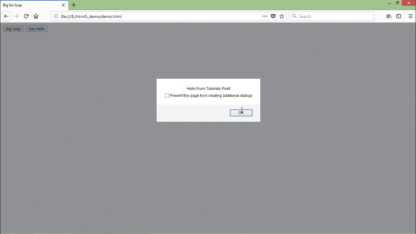This screenshot has height=234, width=416.
Task: Open page actions three-dot menu
Action: point(265,16)
